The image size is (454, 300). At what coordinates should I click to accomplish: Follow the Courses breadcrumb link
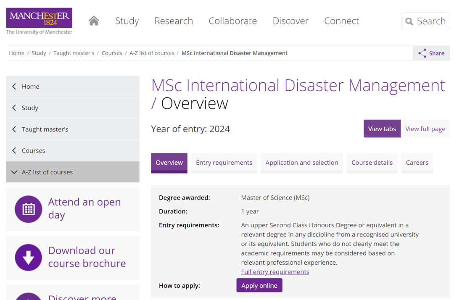click(x=112, y=53)
